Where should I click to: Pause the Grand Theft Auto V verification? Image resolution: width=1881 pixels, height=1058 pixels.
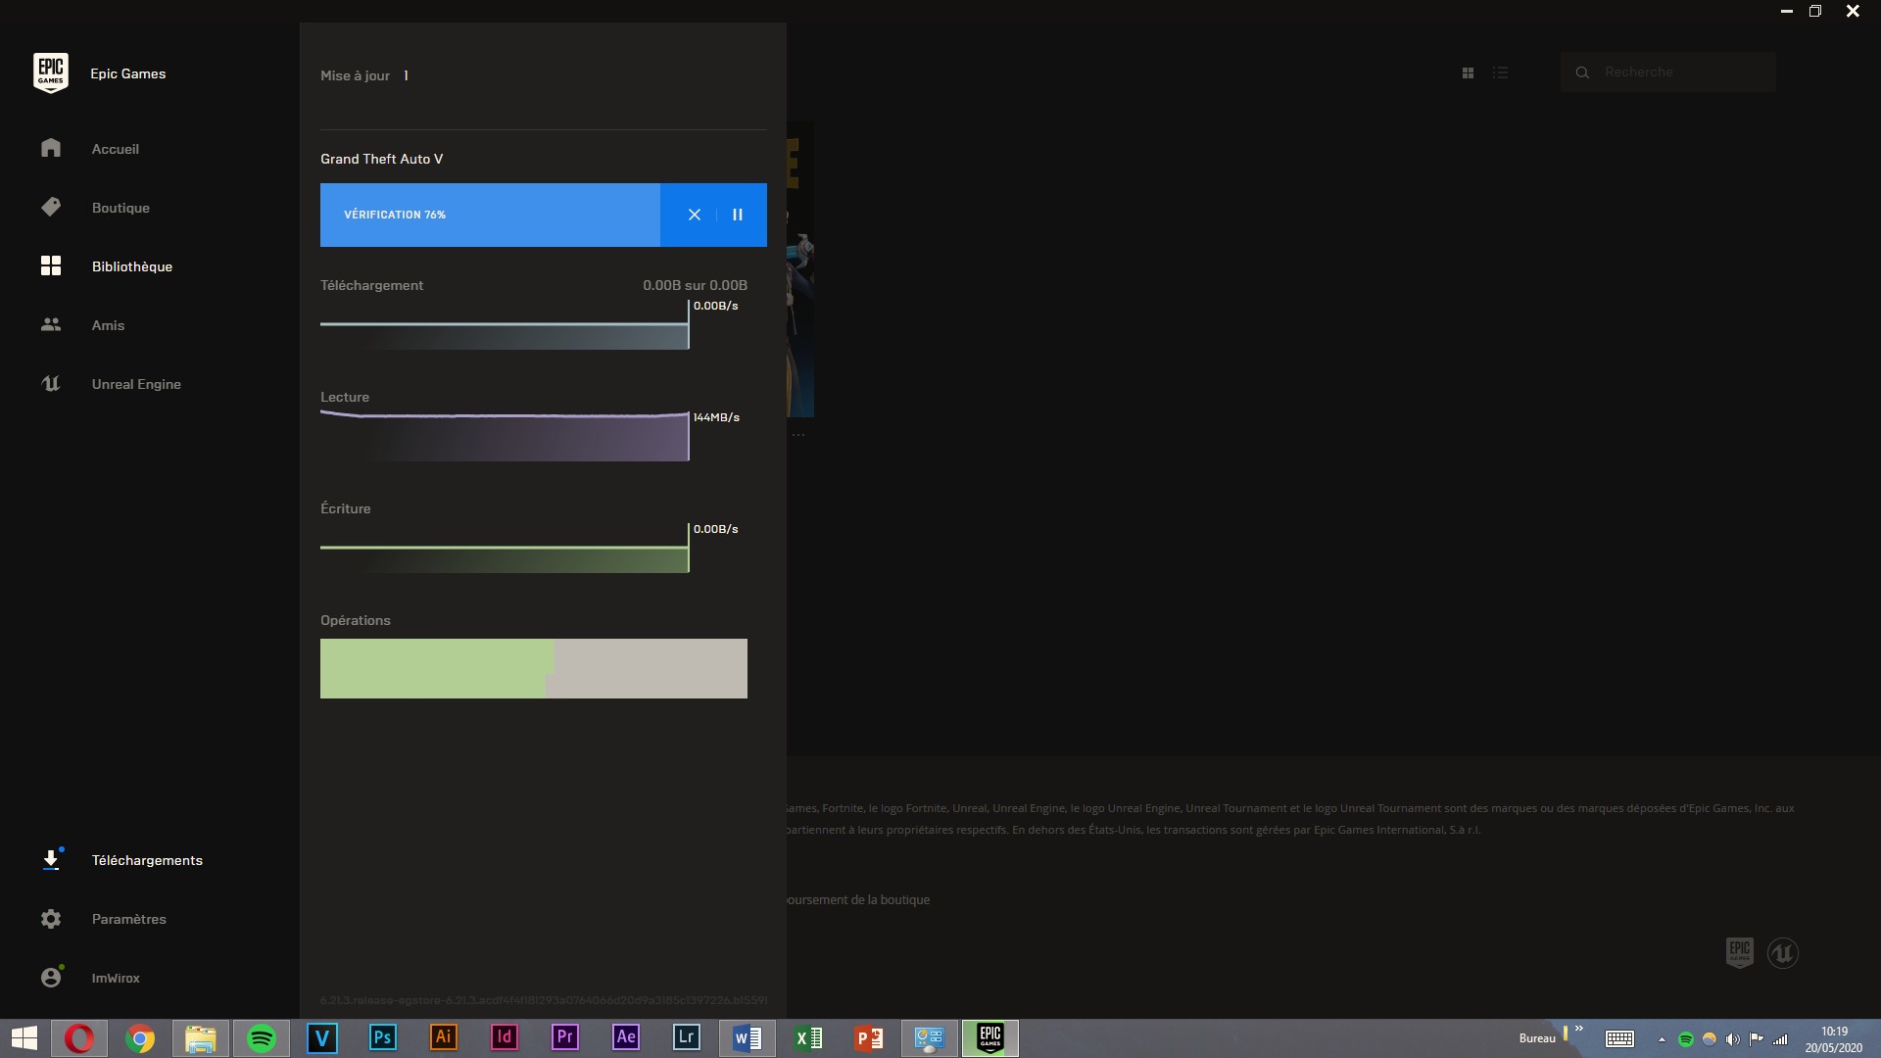[x=738, y=215]
